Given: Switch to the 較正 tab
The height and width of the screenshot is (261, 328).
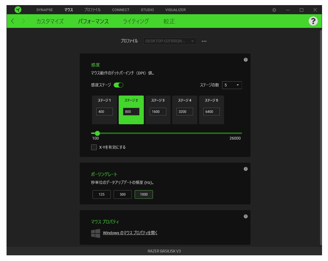Looking at the screenshot, I should [169, 21].
